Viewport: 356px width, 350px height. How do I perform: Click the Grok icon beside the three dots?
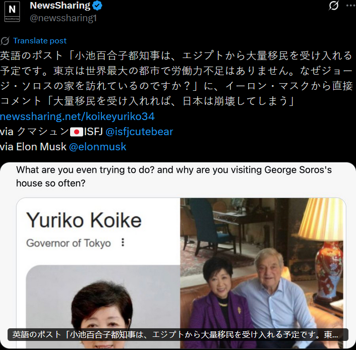[x=334, y=6]
